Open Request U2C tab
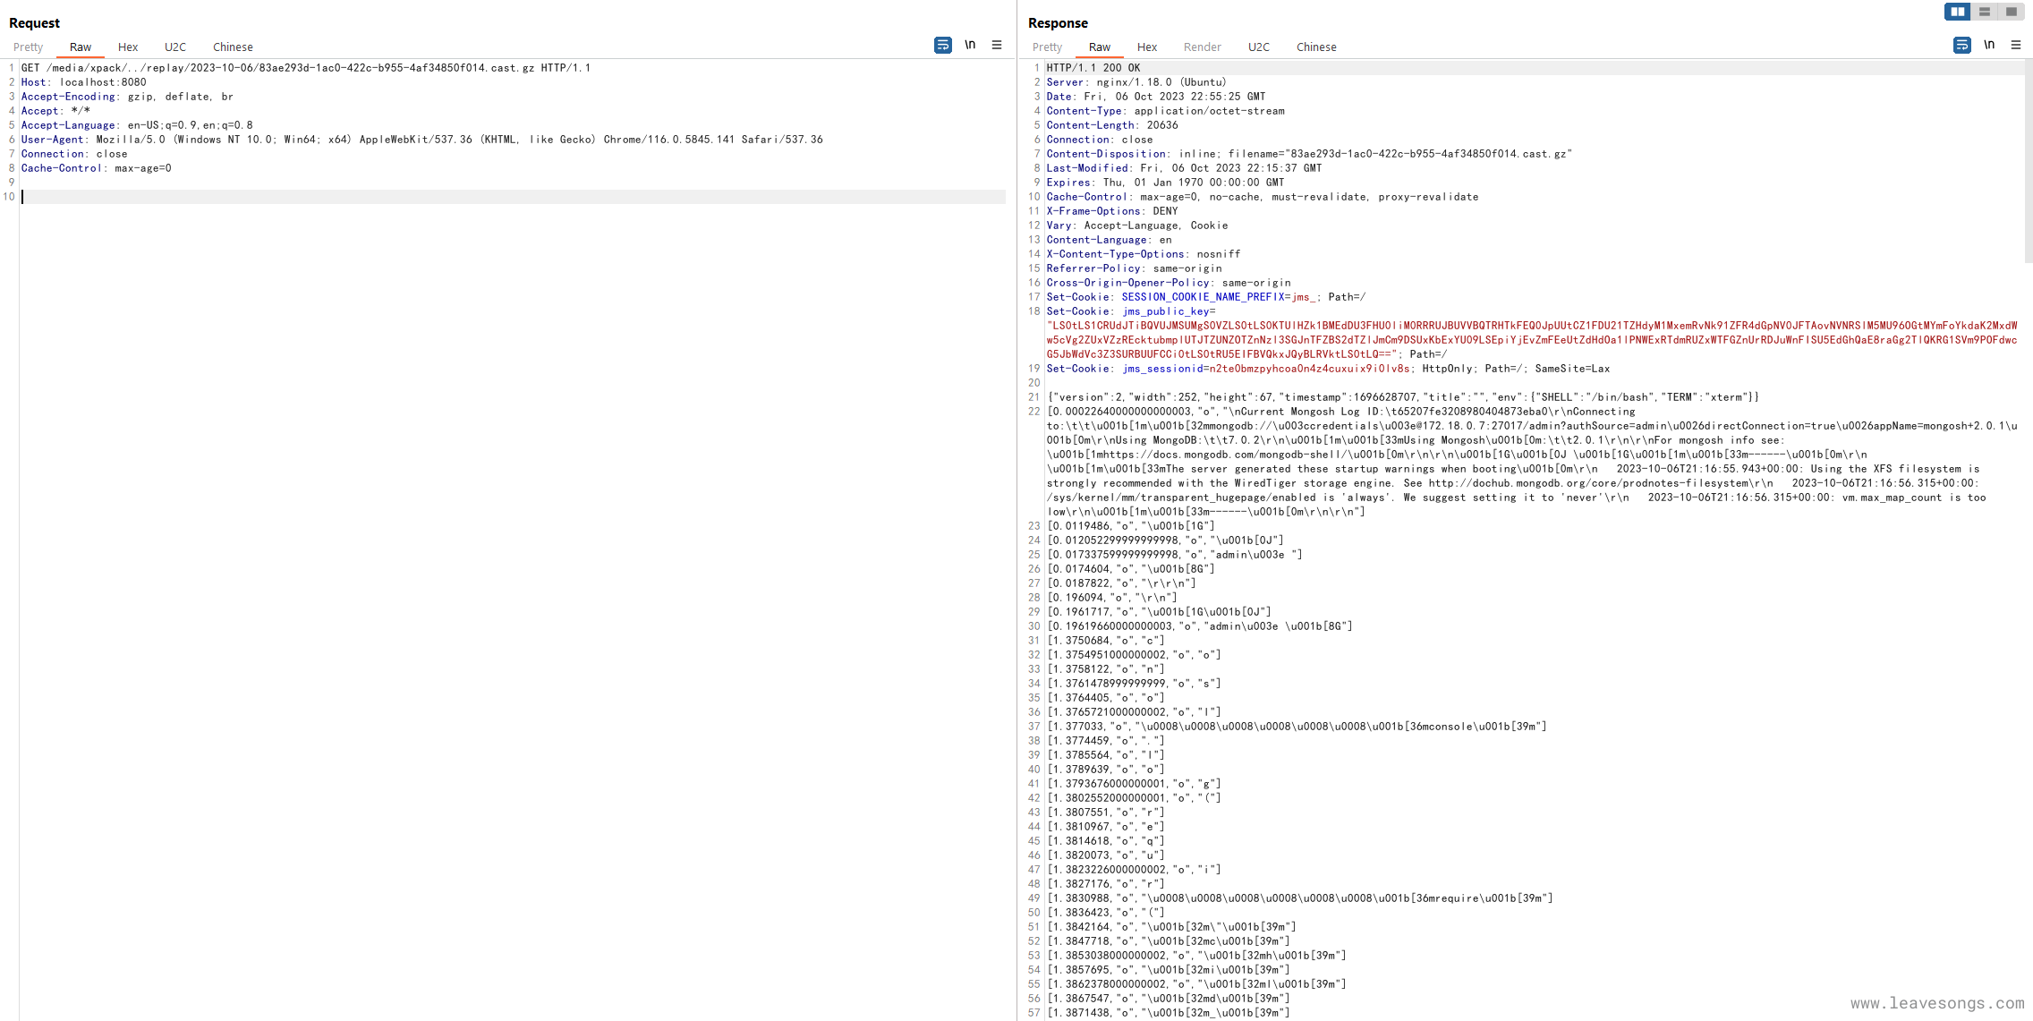The width and height of the screenshot is (2033, 1021). [x=175, y=47]
